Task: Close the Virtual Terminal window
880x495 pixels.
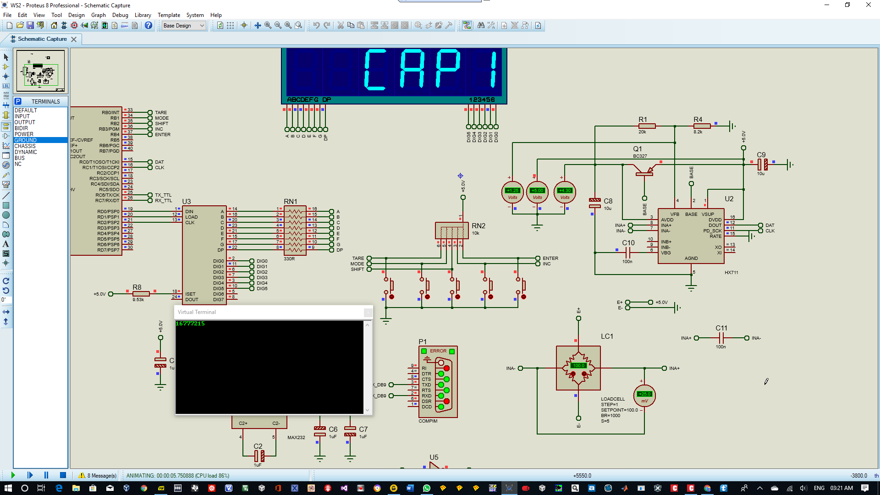Action: point(368,313)
